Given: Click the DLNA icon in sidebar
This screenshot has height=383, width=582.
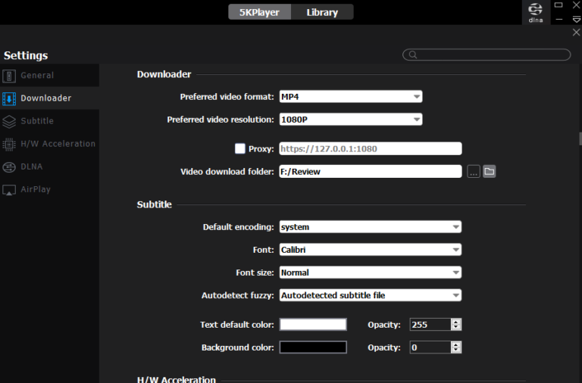Looking at the screenshot, I should tap(9, 167).
